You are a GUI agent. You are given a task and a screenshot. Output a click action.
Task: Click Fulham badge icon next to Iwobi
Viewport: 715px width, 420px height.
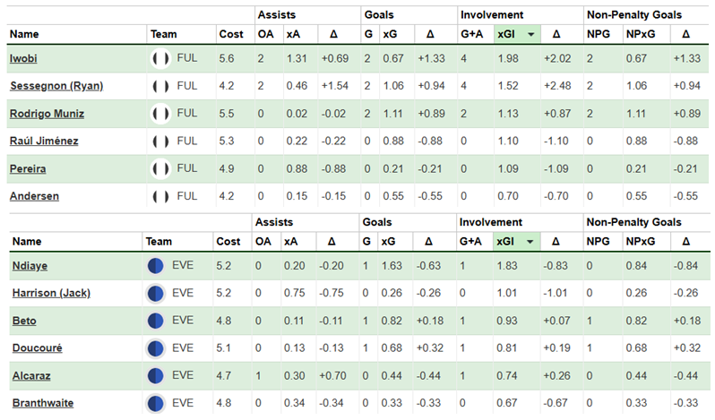(160, 59)
